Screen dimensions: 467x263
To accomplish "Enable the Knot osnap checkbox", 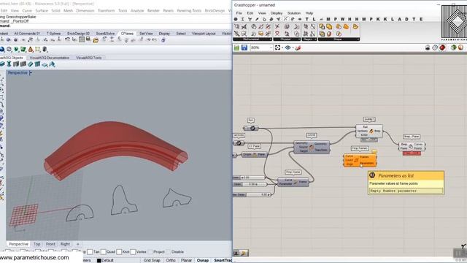I will click(x=119, y=252).
